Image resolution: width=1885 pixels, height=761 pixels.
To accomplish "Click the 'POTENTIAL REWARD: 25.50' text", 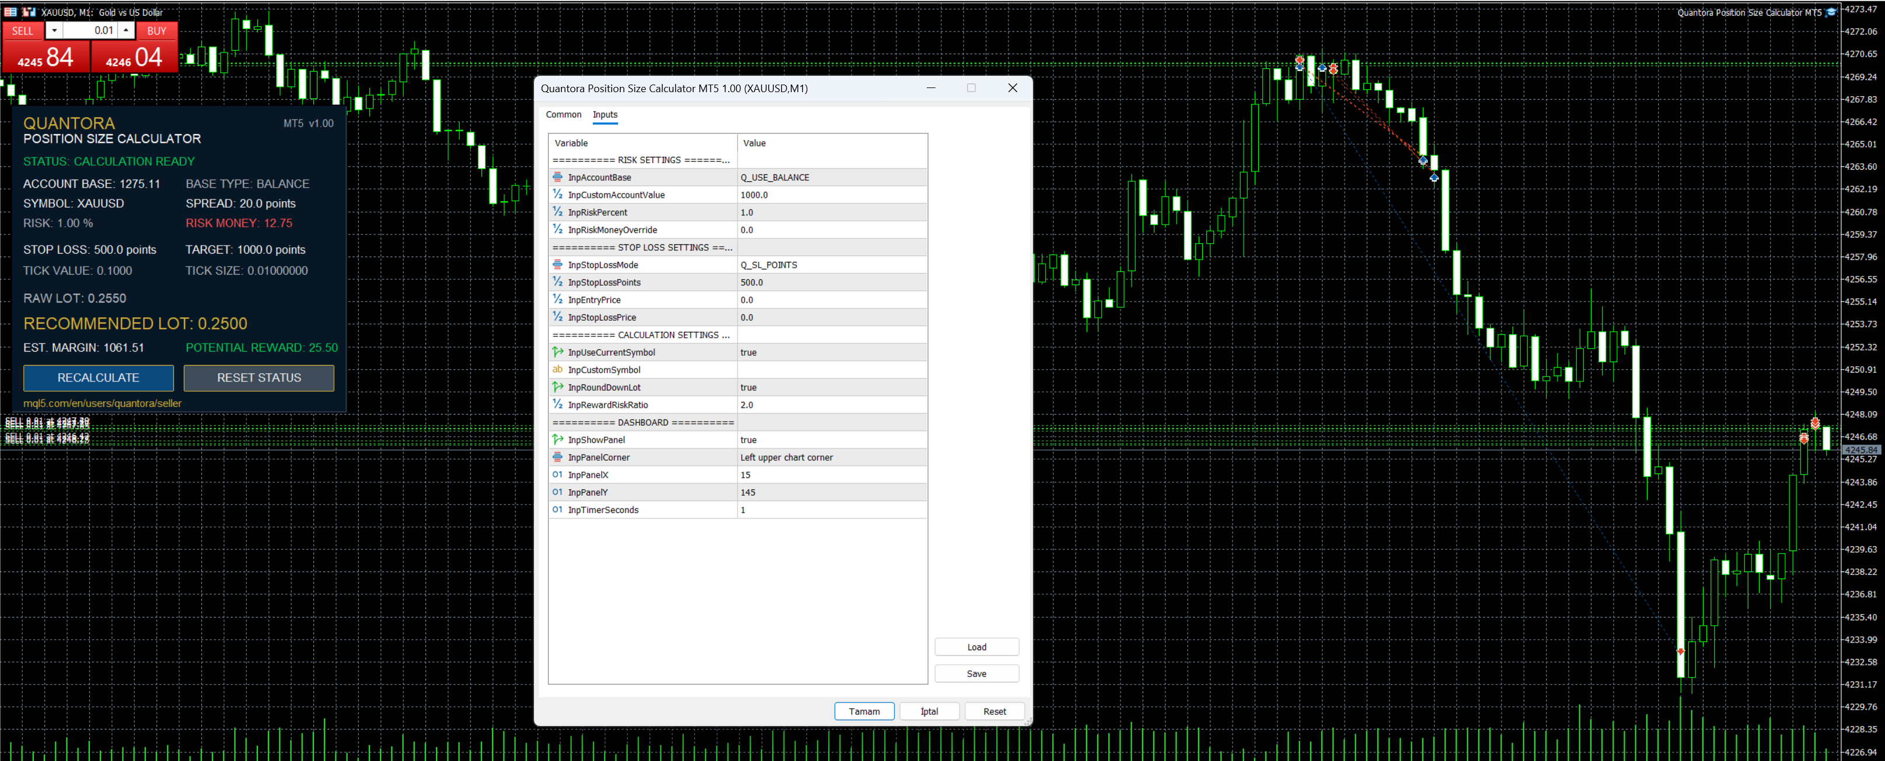I will pyautogui.click(x=262, y=348).
